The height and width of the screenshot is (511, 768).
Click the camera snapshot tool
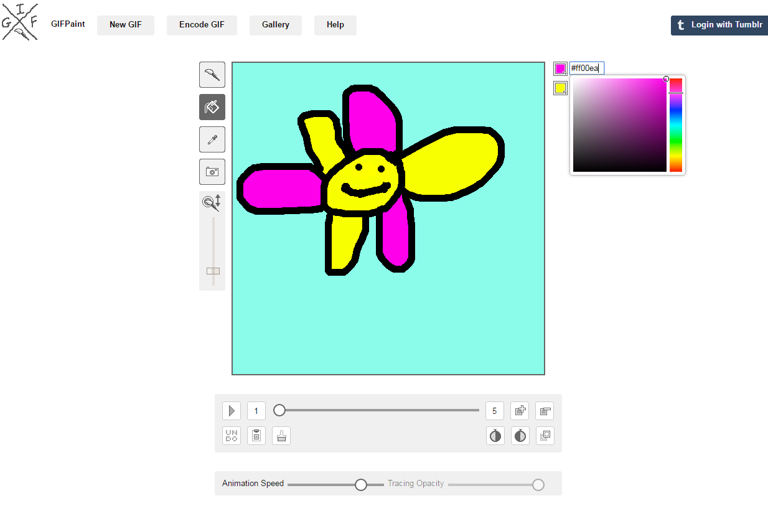coord(212,172)
